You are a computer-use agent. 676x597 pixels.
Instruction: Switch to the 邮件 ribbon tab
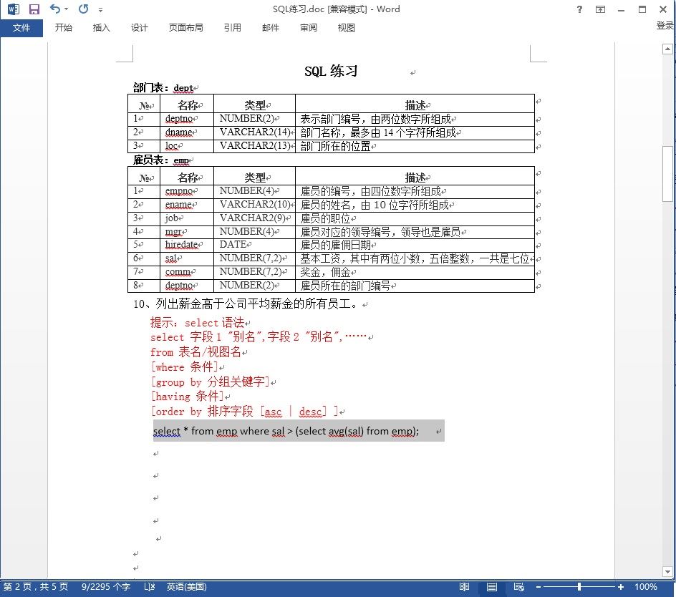click(x=270, y=28)
